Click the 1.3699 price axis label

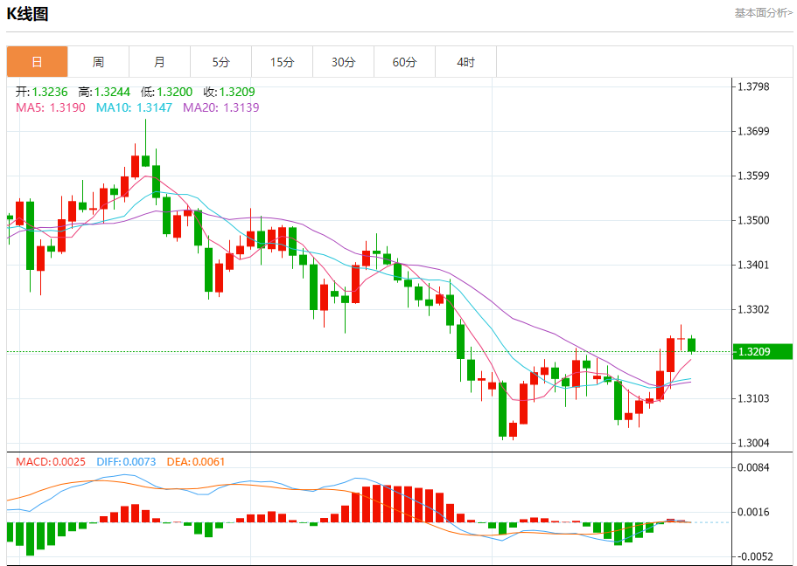[x=754, y=131]
